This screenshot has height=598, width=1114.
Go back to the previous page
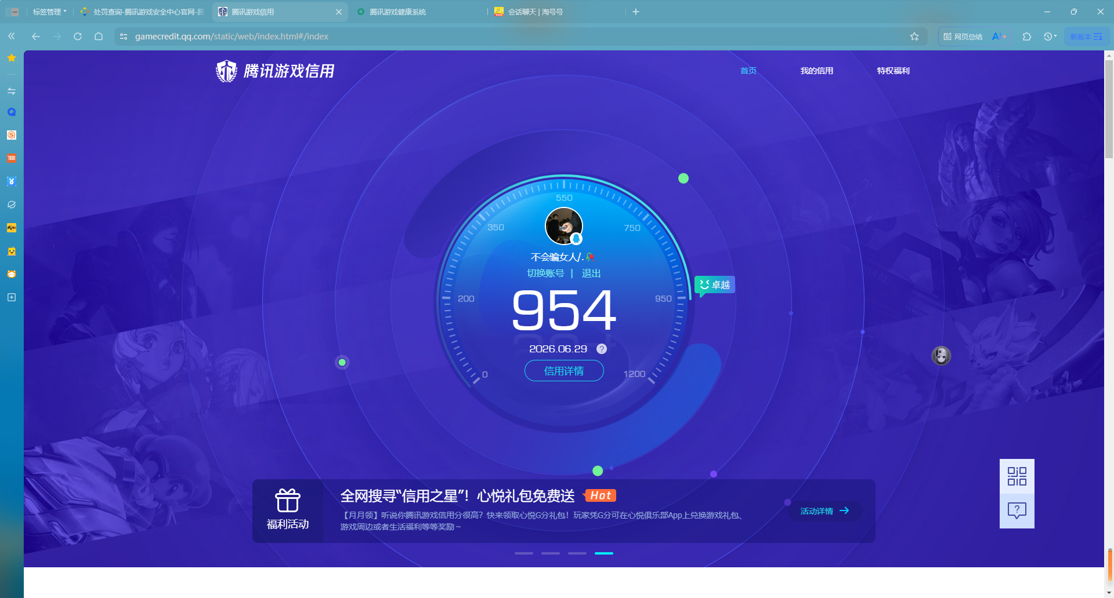[36, 37]
